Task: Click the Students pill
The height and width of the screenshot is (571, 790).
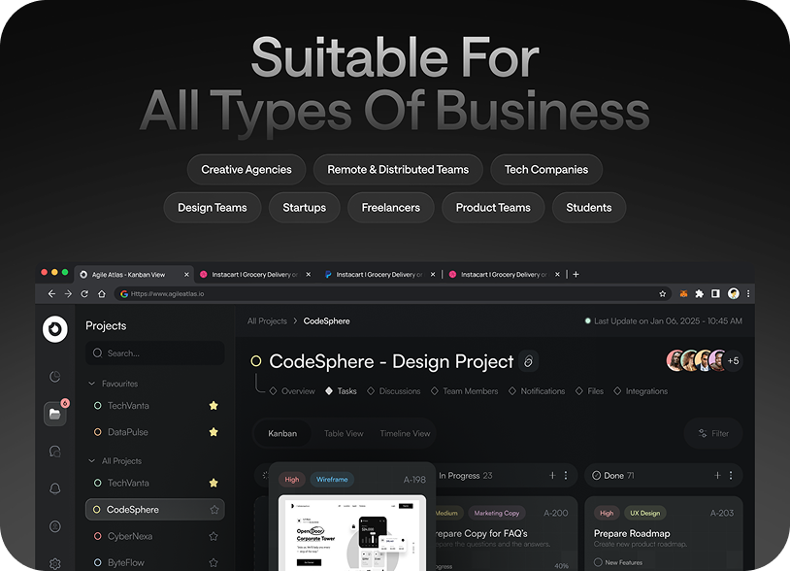Action: 589,207
